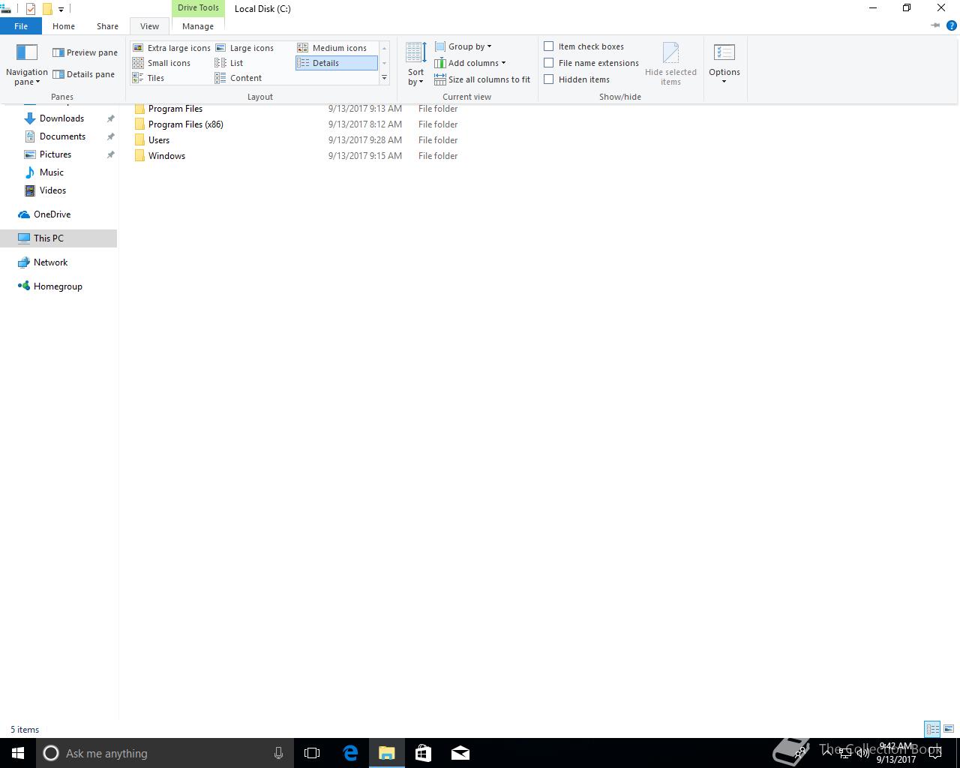Select Homegroup in navigation pane

tap(58, 286)
